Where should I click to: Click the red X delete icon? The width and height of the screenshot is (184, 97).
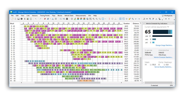pos(45,19)
